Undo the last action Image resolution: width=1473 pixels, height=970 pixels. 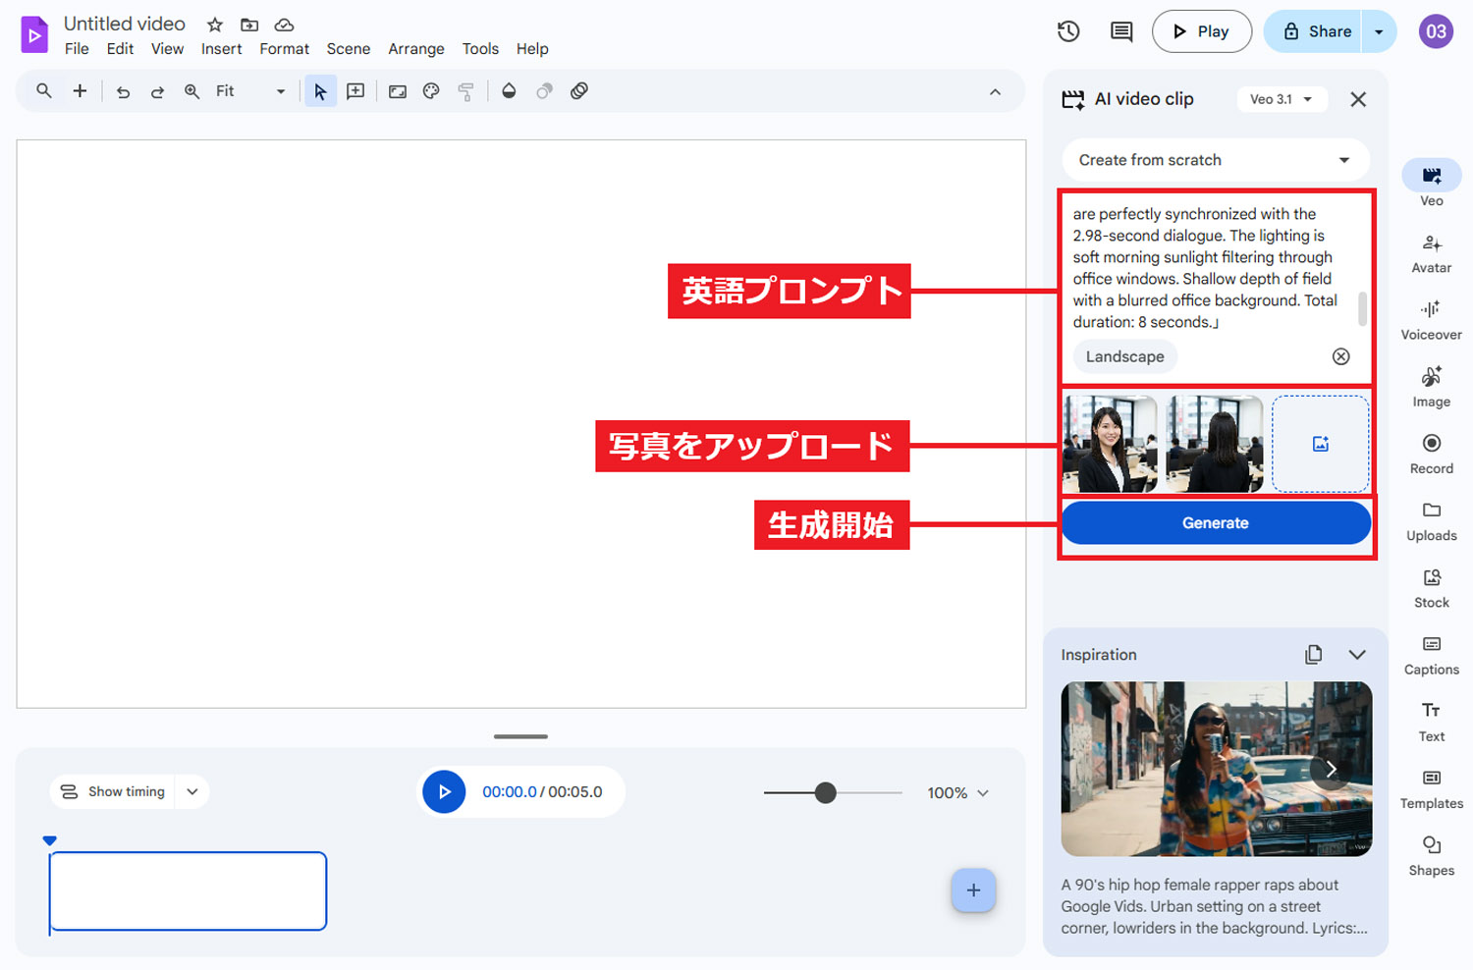[x=122, y=90]
